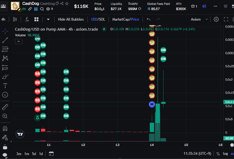Toggle log scale mode
This screenshot has width=234, height=159.
(x=225, y=154)
